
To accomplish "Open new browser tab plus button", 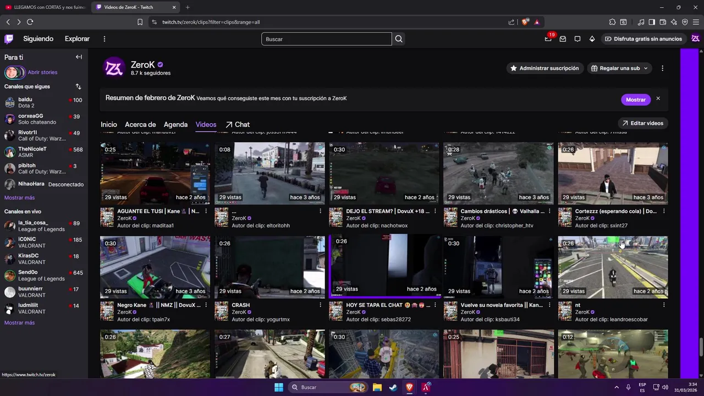I will (x=188, y=7).
